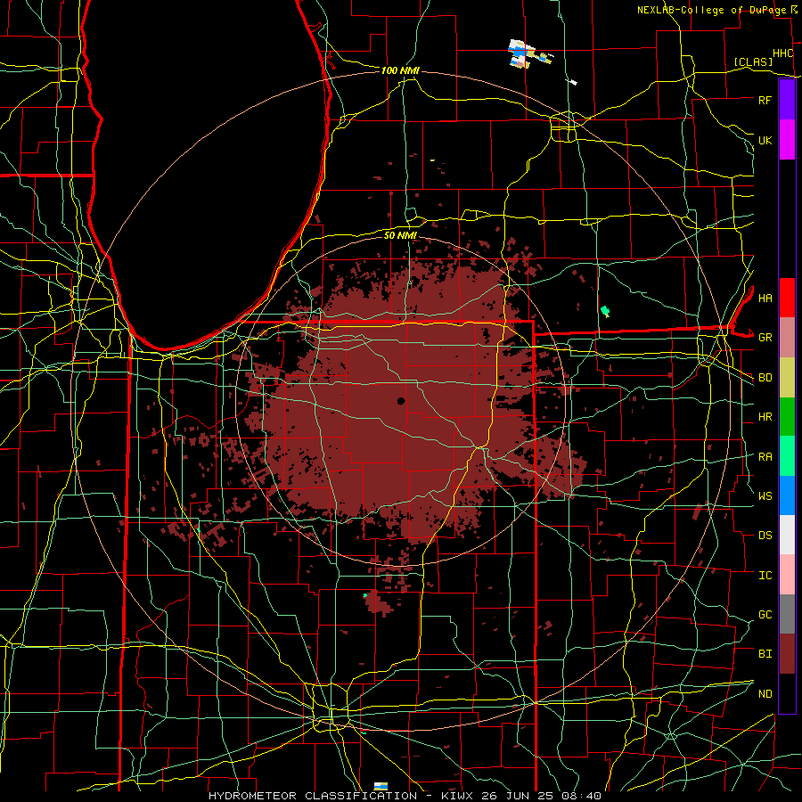Click the "ND" legend label
Screen dimensions: 802x802
(765, 694)
